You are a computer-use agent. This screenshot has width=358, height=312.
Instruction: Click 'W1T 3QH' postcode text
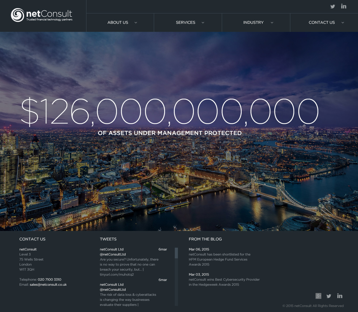(x=27, y=270)
